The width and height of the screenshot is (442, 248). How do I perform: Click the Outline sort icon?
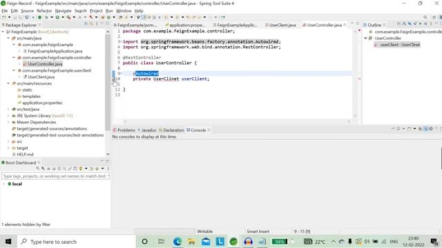(x=404, y=24)
